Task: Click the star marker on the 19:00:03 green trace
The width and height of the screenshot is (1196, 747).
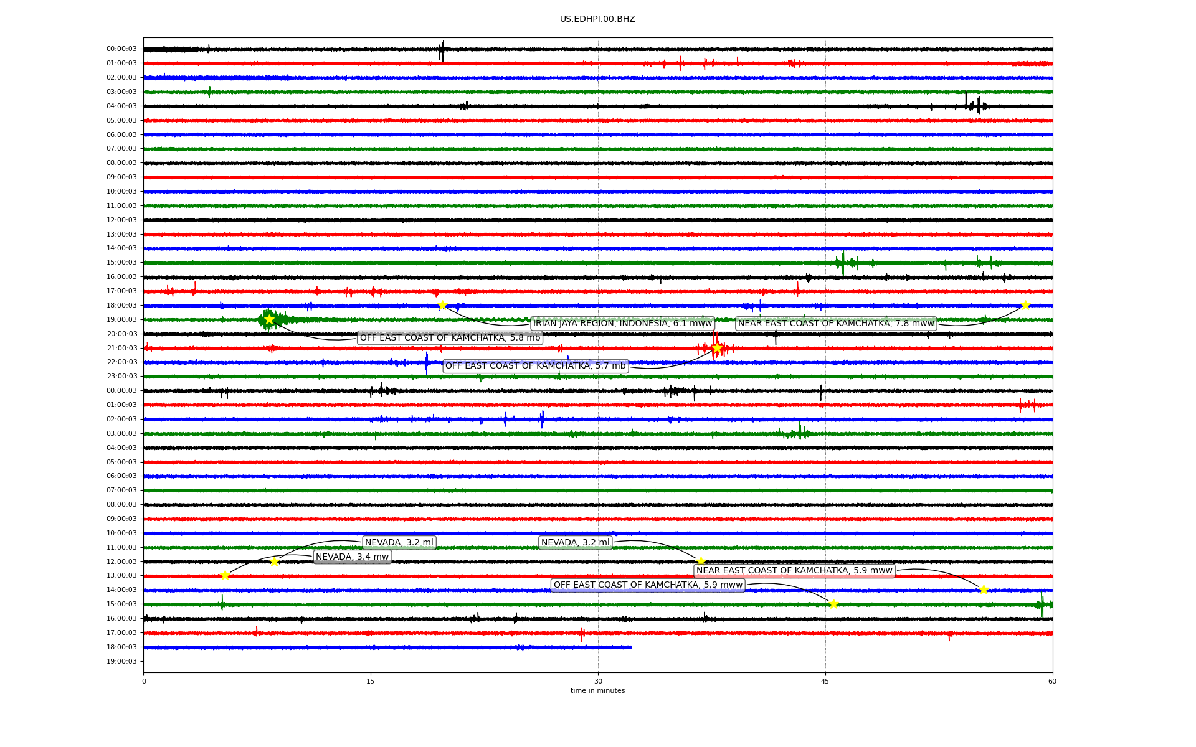Action: click(269, 319)
